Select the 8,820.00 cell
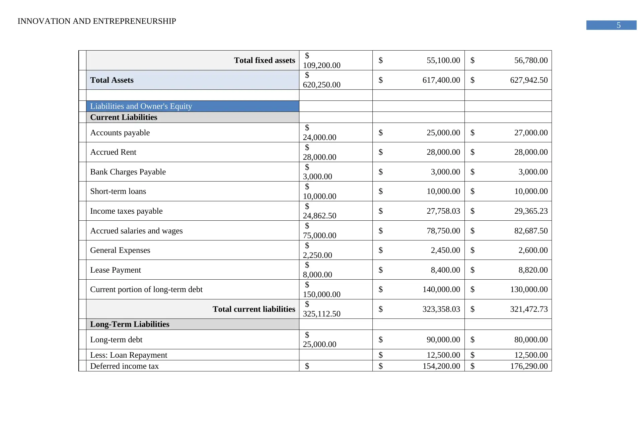Image resolution: width=643 pixels, height=427 pixels. pyautogui.click(x=508, y=270)
